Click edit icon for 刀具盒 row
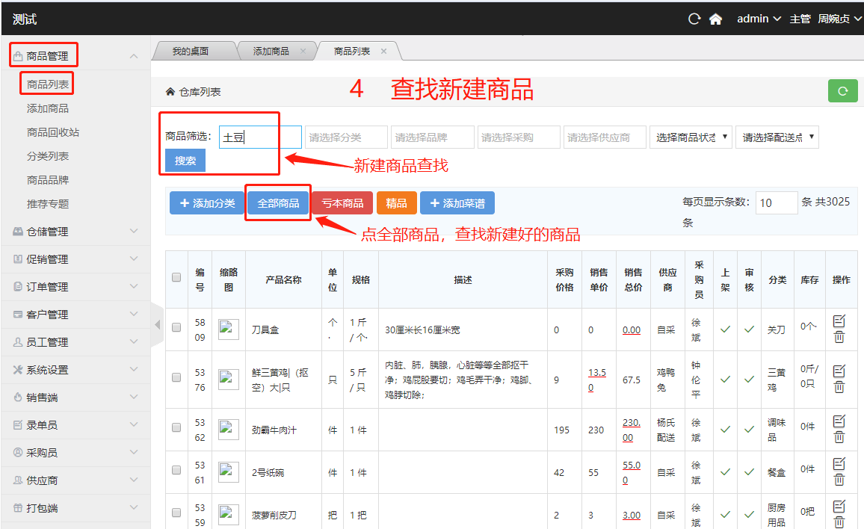 [x=839, y=321]
